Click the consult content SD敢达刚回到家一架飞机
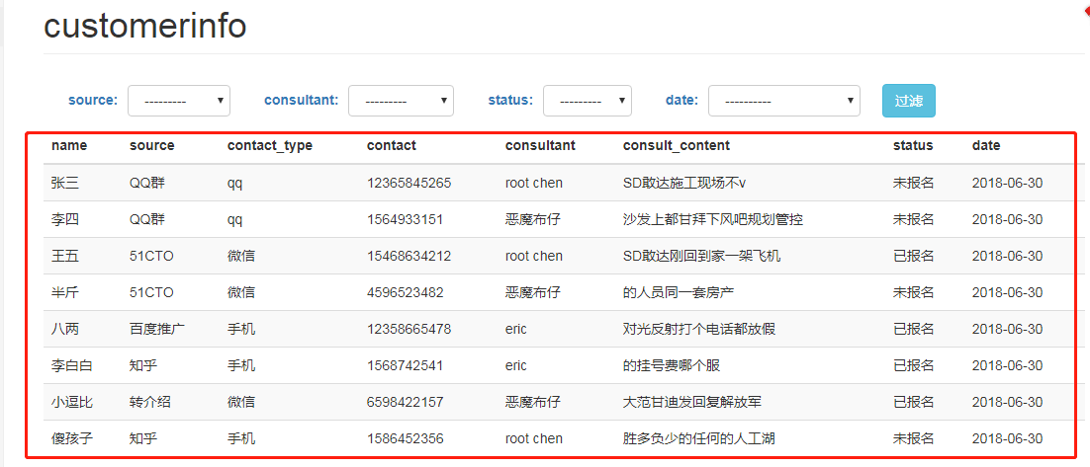Screen dimensions: 1090x467 tap(702, 256)
